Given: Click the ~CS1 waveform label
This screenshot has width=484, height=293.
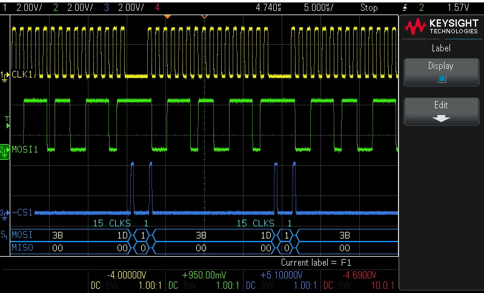Looking at the screenshot, I should coord(22,212).
